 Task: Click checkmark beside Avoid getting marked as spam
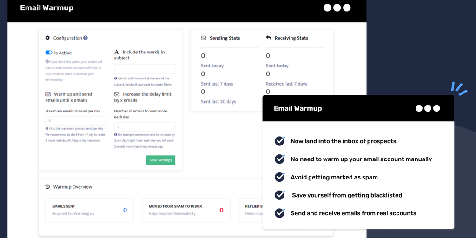[x=279, y=177]
